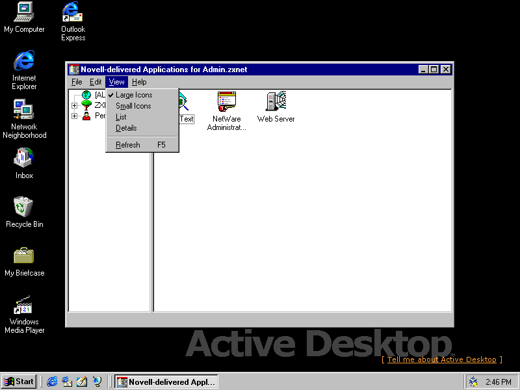Click the system tray icon beside the clock
This screenshot has height=390, width=520.
coord(474,382)
